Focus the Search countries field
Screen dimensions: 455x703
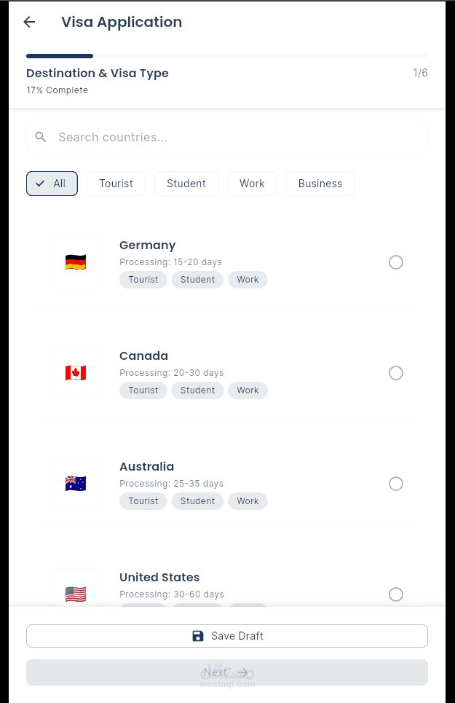tap(227, 137)
